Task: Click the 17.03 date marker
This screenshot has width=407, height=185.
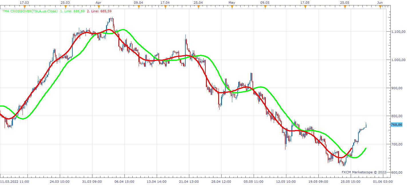Action: point(24,3)
